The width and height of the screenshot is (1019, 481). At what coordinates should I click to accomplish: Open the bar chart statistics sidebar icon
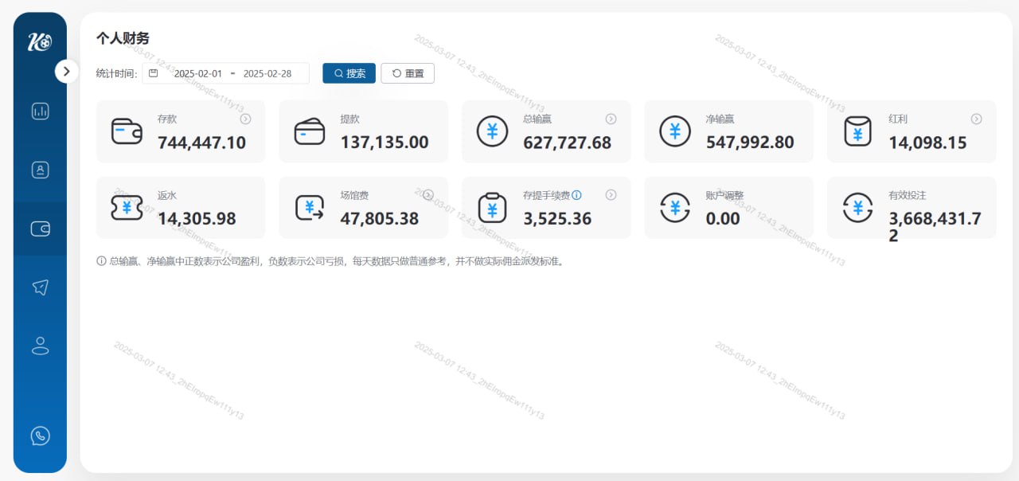[40, 111]
